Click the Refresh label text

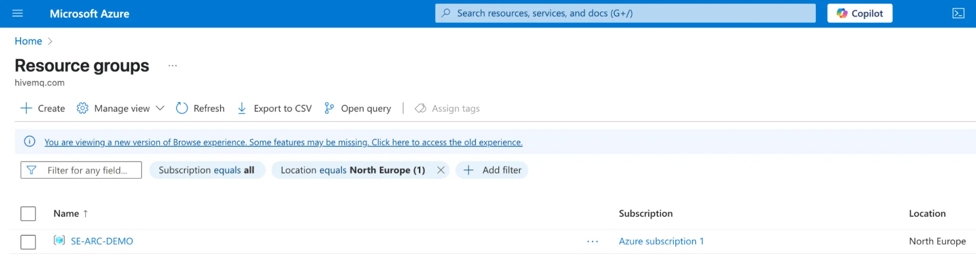click(209, 108)
